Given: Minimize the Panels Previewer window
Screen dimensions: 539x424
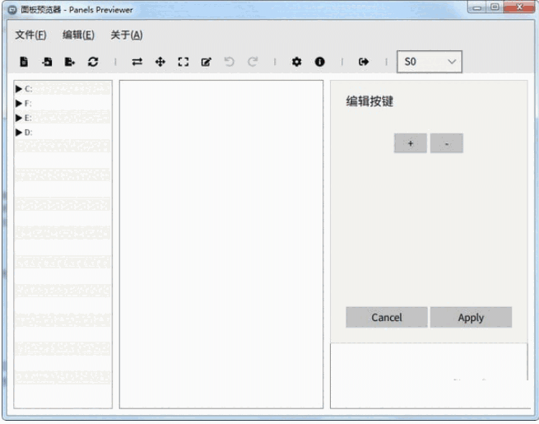Looking at the screenshot, I should click(x=476, y=7).
